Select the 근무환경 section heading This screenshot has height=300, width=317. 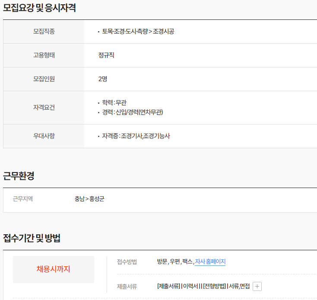[19, 176]
